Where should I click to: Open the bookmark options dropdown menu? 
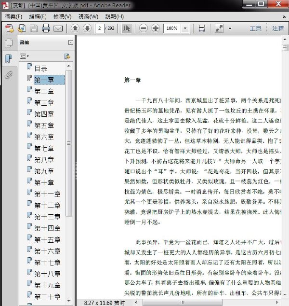click(x=25, y=56)
